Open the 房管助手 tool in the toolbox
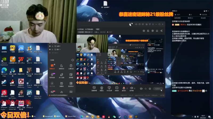Screen dimensions: 213x119 pos(62,67)
